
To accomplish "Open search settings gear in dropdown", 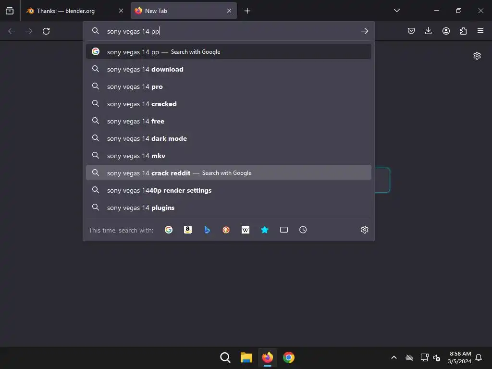I will click(x=364, y=230).
